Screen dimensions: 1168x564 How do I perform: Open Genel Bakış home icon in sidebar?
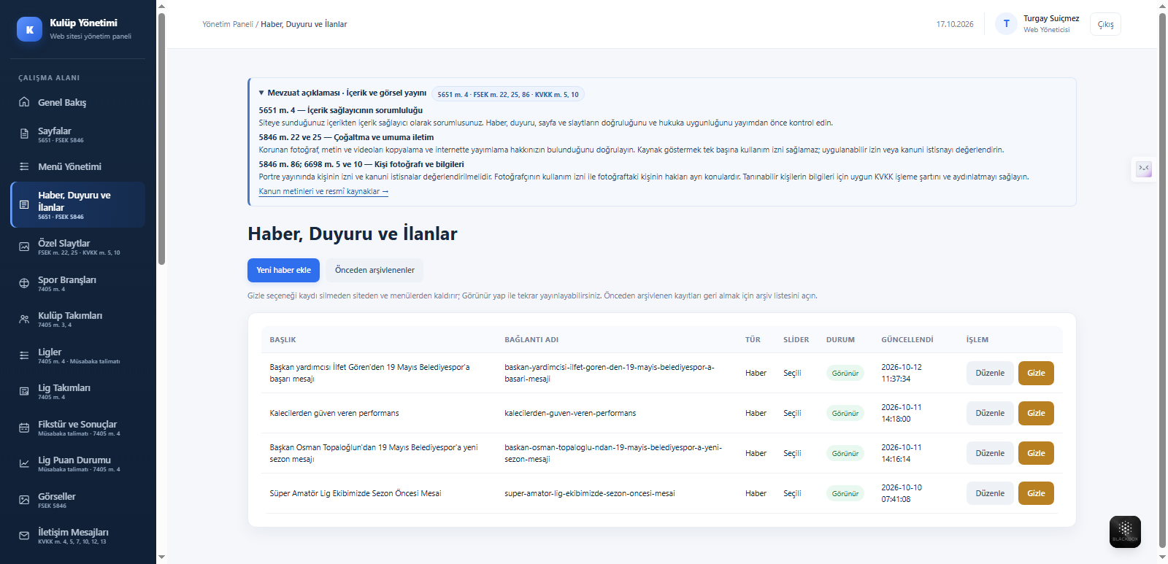pyautogui.click(x=24, y=102)
